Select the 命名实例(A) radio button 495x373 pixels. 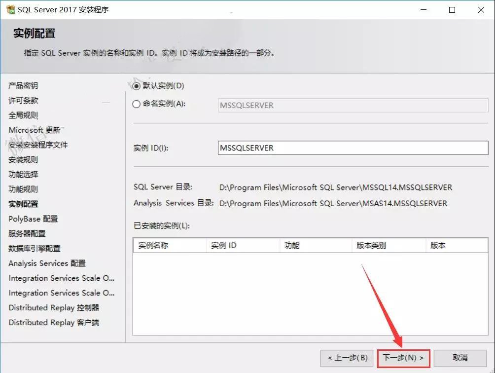point(137,104)
